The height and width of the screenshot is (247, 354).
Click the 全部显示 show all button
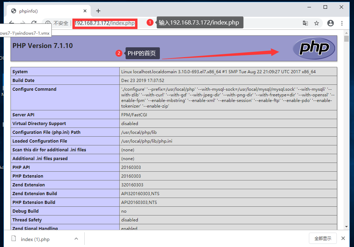[x=323, y=238]
